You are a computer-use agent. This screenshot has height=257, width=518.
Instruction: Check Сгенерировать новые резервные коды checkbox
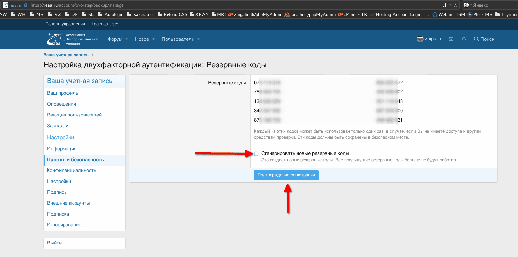coord(256,154)
